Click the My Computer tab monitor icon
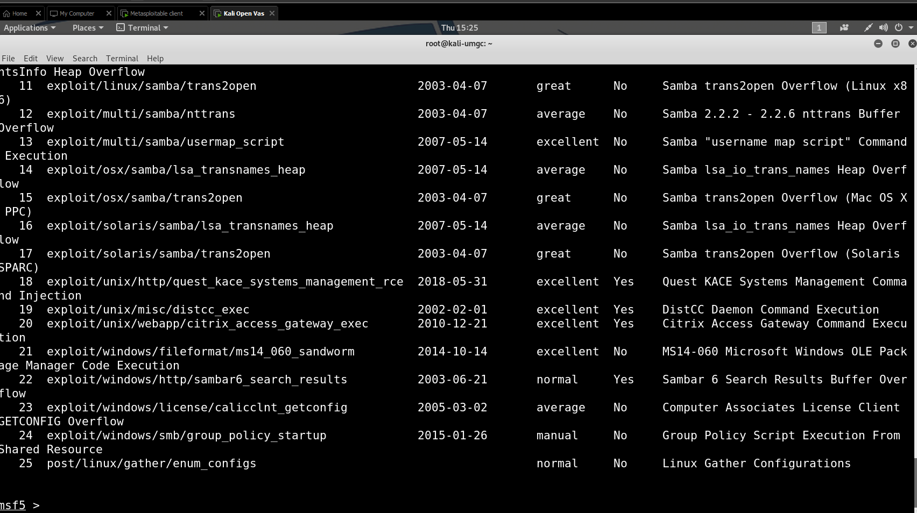917x513 pixels. 54,13
